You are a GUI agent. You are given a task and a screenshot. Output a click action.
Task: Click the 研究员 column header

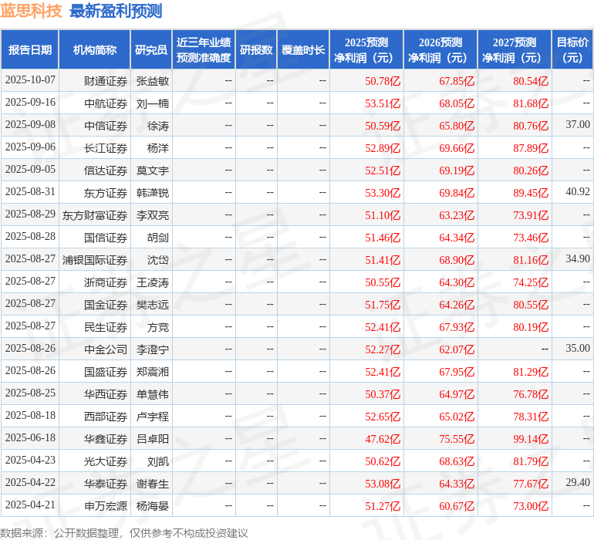click(151, 50)
